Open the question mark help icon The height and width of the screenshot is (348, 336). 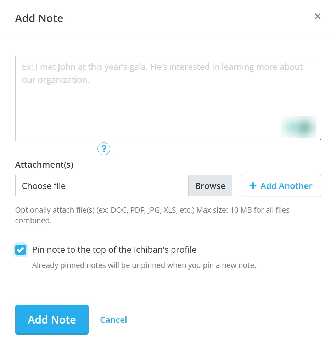[x=103, y=149]
